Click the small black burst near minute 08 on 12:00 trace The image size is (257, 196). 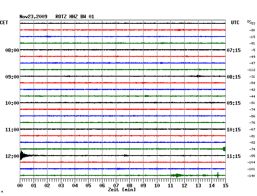click(126, 156)
